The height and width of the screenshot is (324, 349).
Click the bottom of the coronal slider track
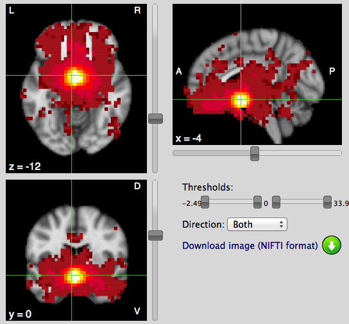pyautogui.click(x=155, y=317)
